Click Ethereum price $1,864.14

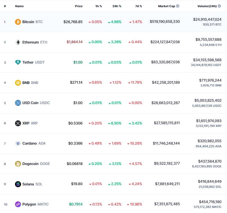click(x=75, y=42)
